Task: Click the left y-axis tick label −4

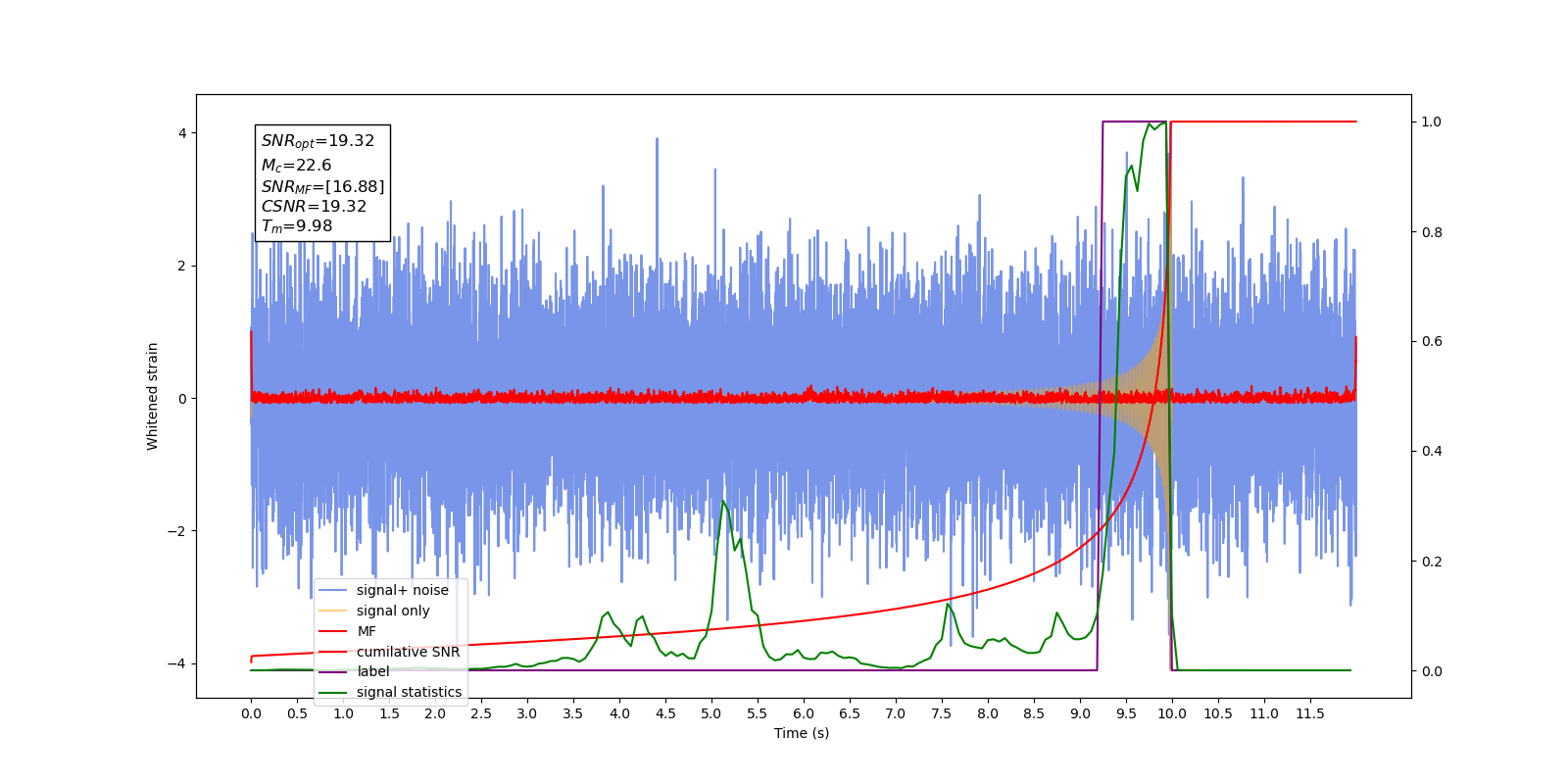Action: 176,663
